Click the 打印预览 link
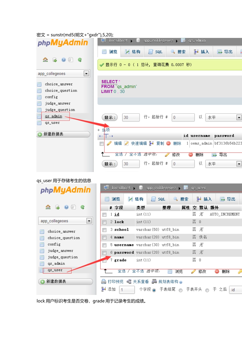This screenshot has width=242, height=342. [115, 281]
